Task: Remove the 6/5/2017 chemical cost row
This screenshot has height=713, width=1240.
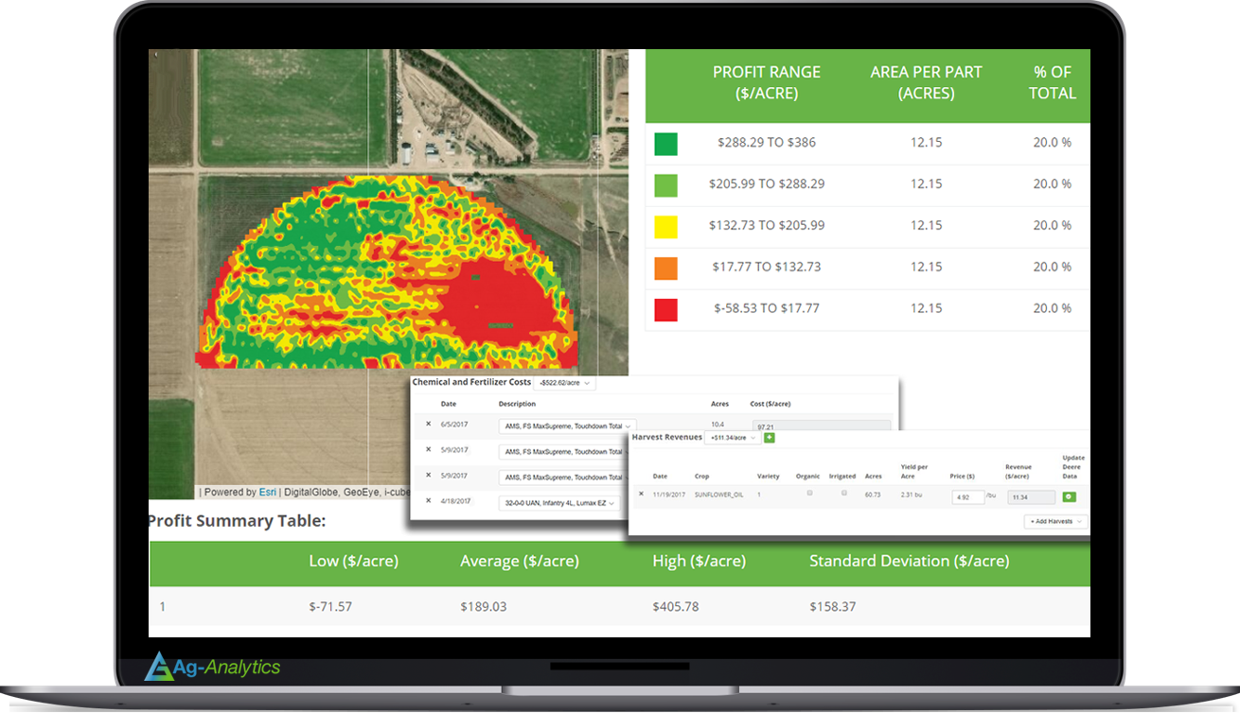Action: point(429,425)
